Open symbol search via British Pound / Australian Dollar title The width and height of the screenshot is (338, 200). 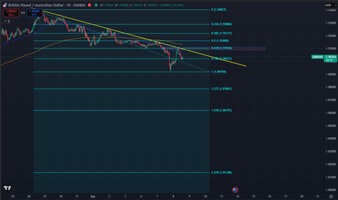(x=36, y=5)
